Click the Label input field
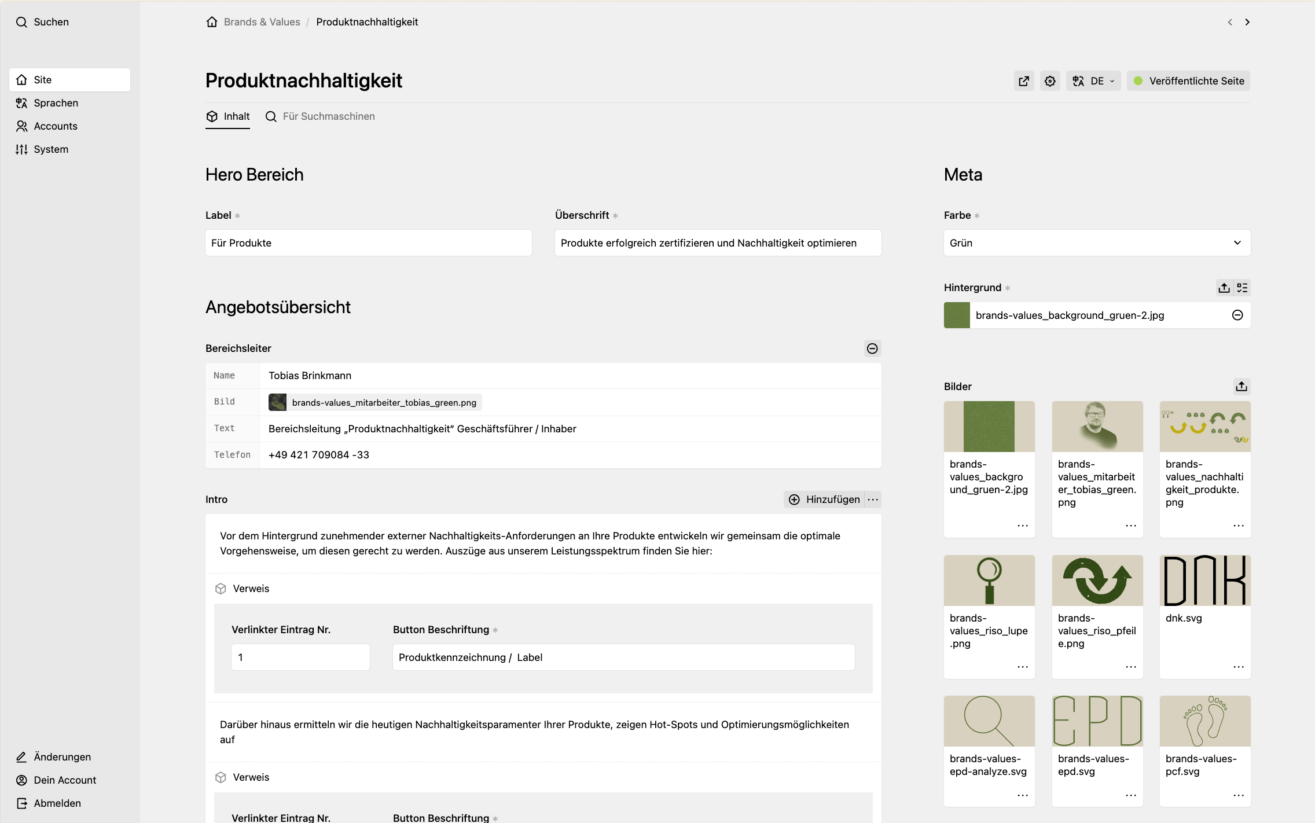 (x=369, y=243)
